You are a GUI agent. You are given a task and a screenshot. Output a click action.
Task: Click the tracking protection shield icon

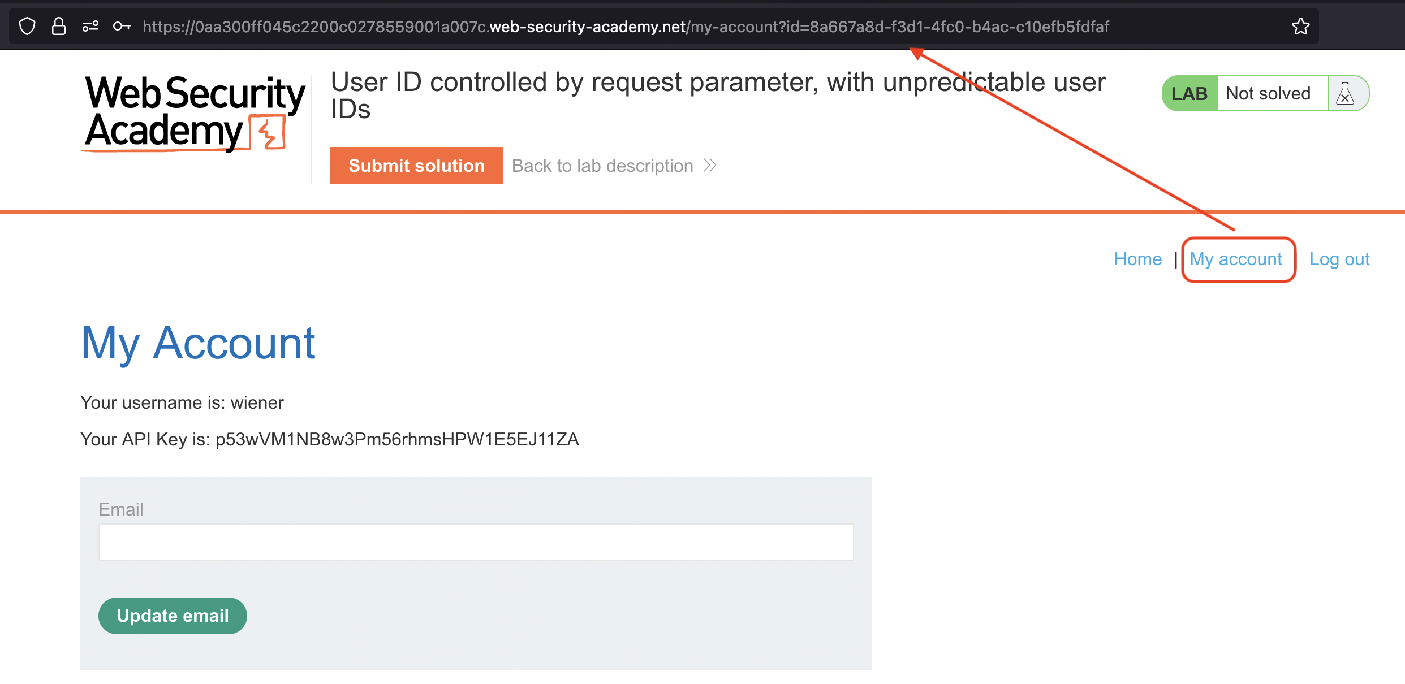pyautogui.click(x=27, y=27)
